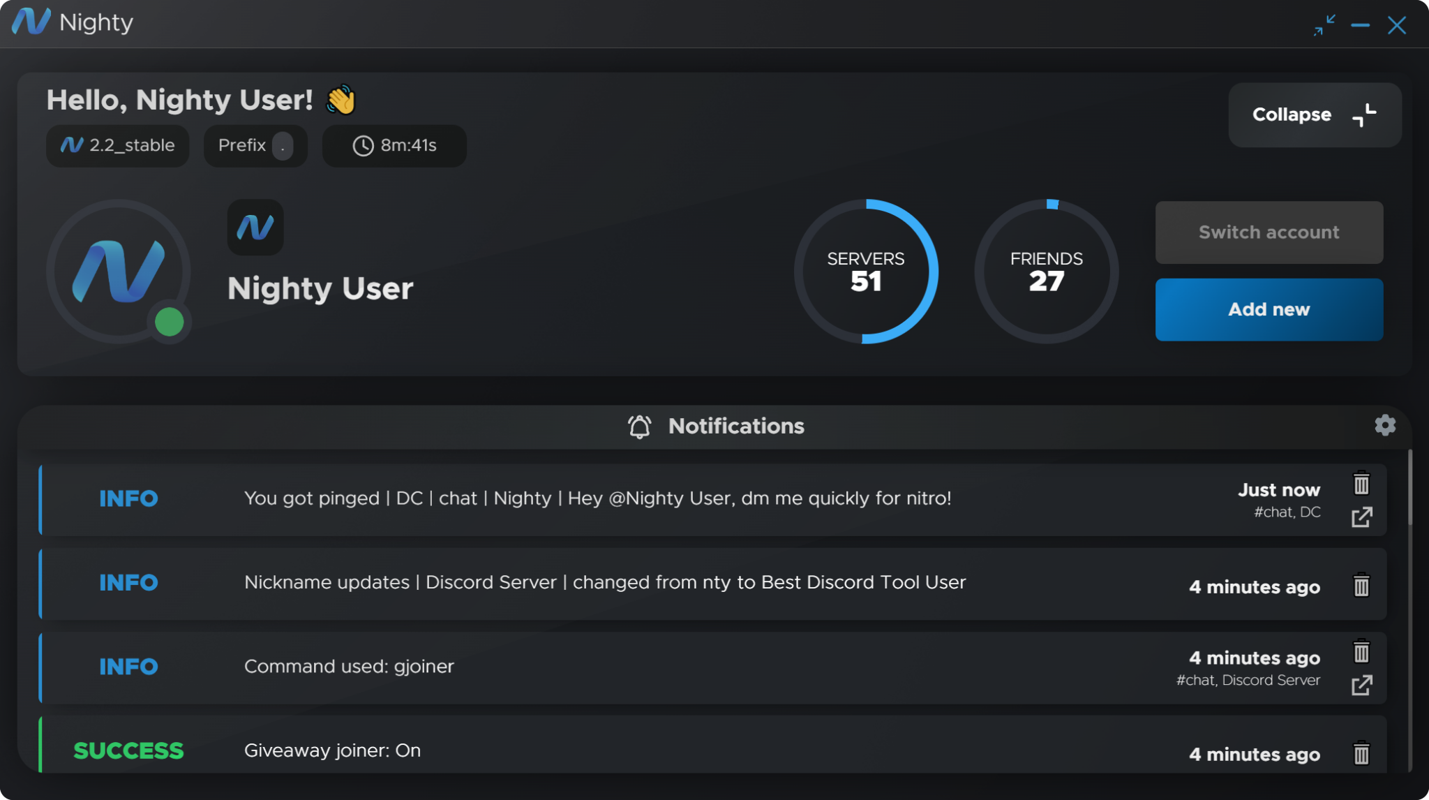This screenshot has height=800, width=1429.
Task: Delete the Giveaway joiner success notification
Action: tap(1361, 754)
